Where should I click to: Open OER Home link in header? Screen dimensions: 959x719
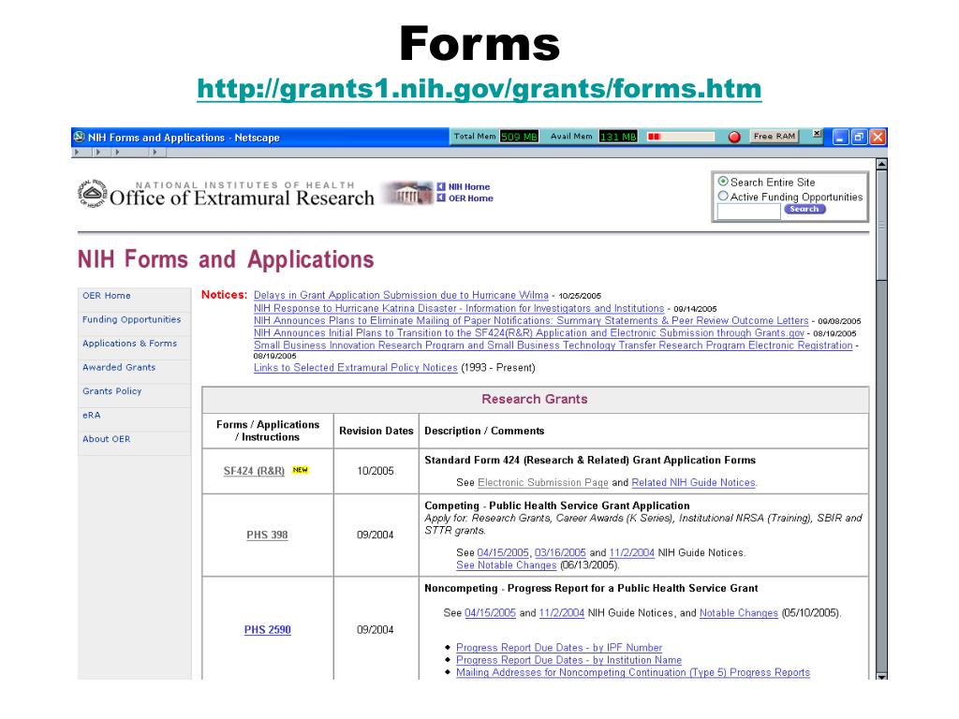pyautogui.click(x=471, y=198)
